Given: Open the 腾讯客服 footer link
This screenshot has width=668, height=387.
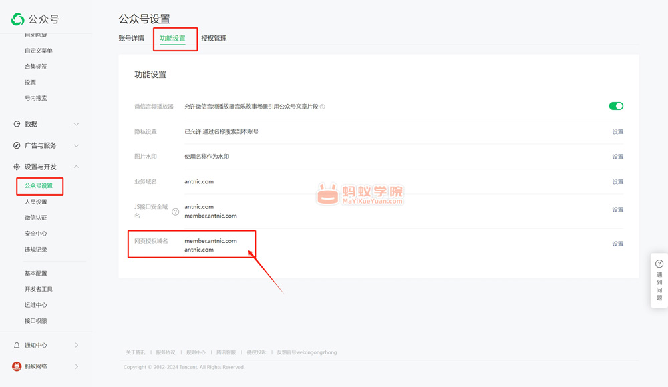Looking at the screenshot, I should [x=226, y=352].
